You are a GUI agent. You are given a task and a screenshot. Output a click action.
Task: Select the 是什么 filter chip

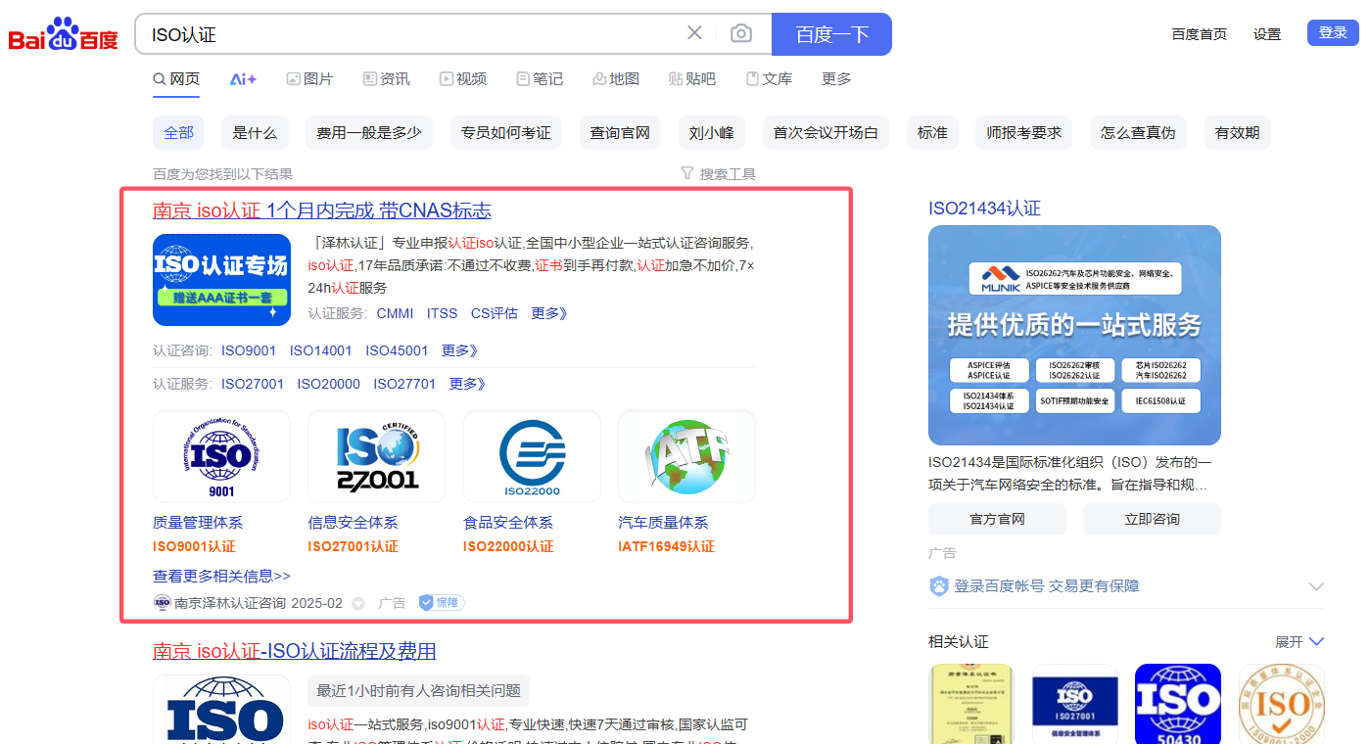tap(255, 133)
